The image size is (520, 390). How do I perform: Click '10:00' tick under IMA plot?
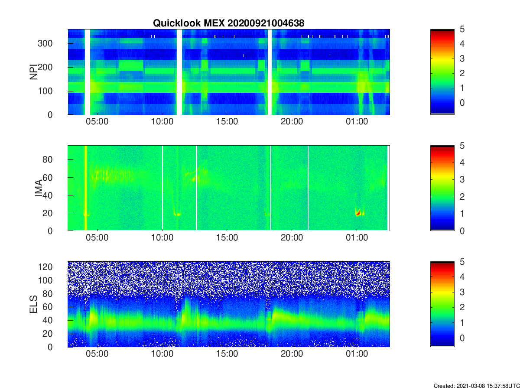[162, 238]
